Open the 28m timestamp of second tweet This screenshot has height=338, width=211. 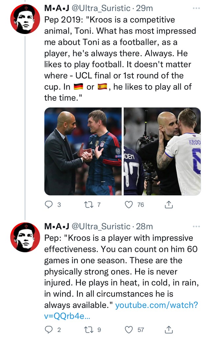(x=144, y=226)
